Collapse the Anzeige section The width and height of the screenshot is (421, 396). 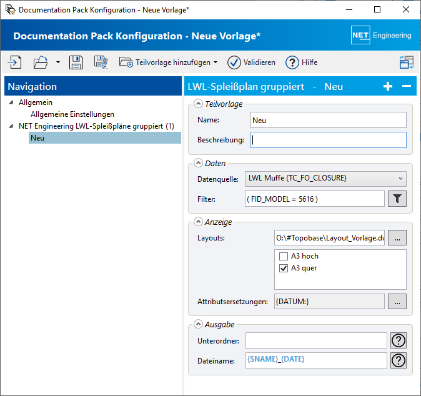pos(199,221)
